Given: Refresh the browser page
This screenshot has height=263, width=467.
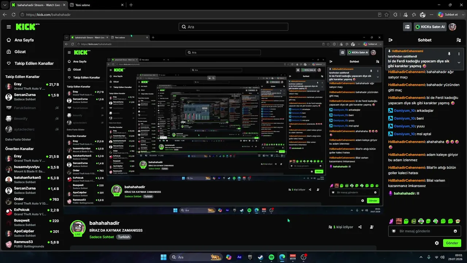Looking at the screenshot, I should pos(13,15).
